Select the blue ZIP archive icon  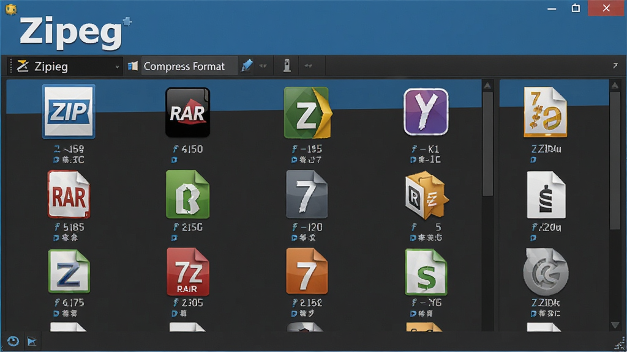[x=69, y=111]
